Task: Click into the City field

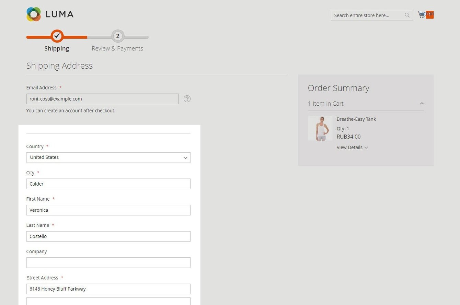Action: (108, 184)
